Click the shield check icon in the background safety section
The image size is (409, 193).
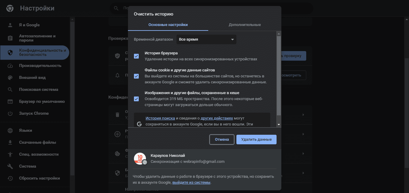coord(117,56)
